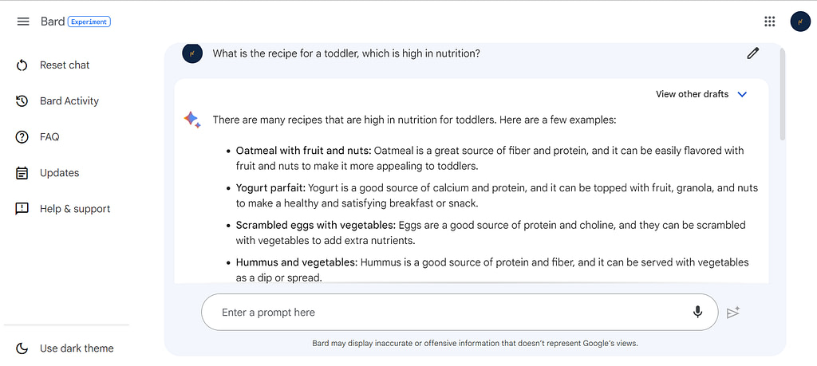Activate the microphone voice input
Image resolution: width=817 pixels, height=366 pixels.
pos(697,312)
